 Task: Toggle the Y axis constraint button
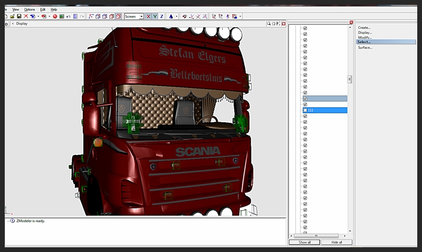coord(155,16)
